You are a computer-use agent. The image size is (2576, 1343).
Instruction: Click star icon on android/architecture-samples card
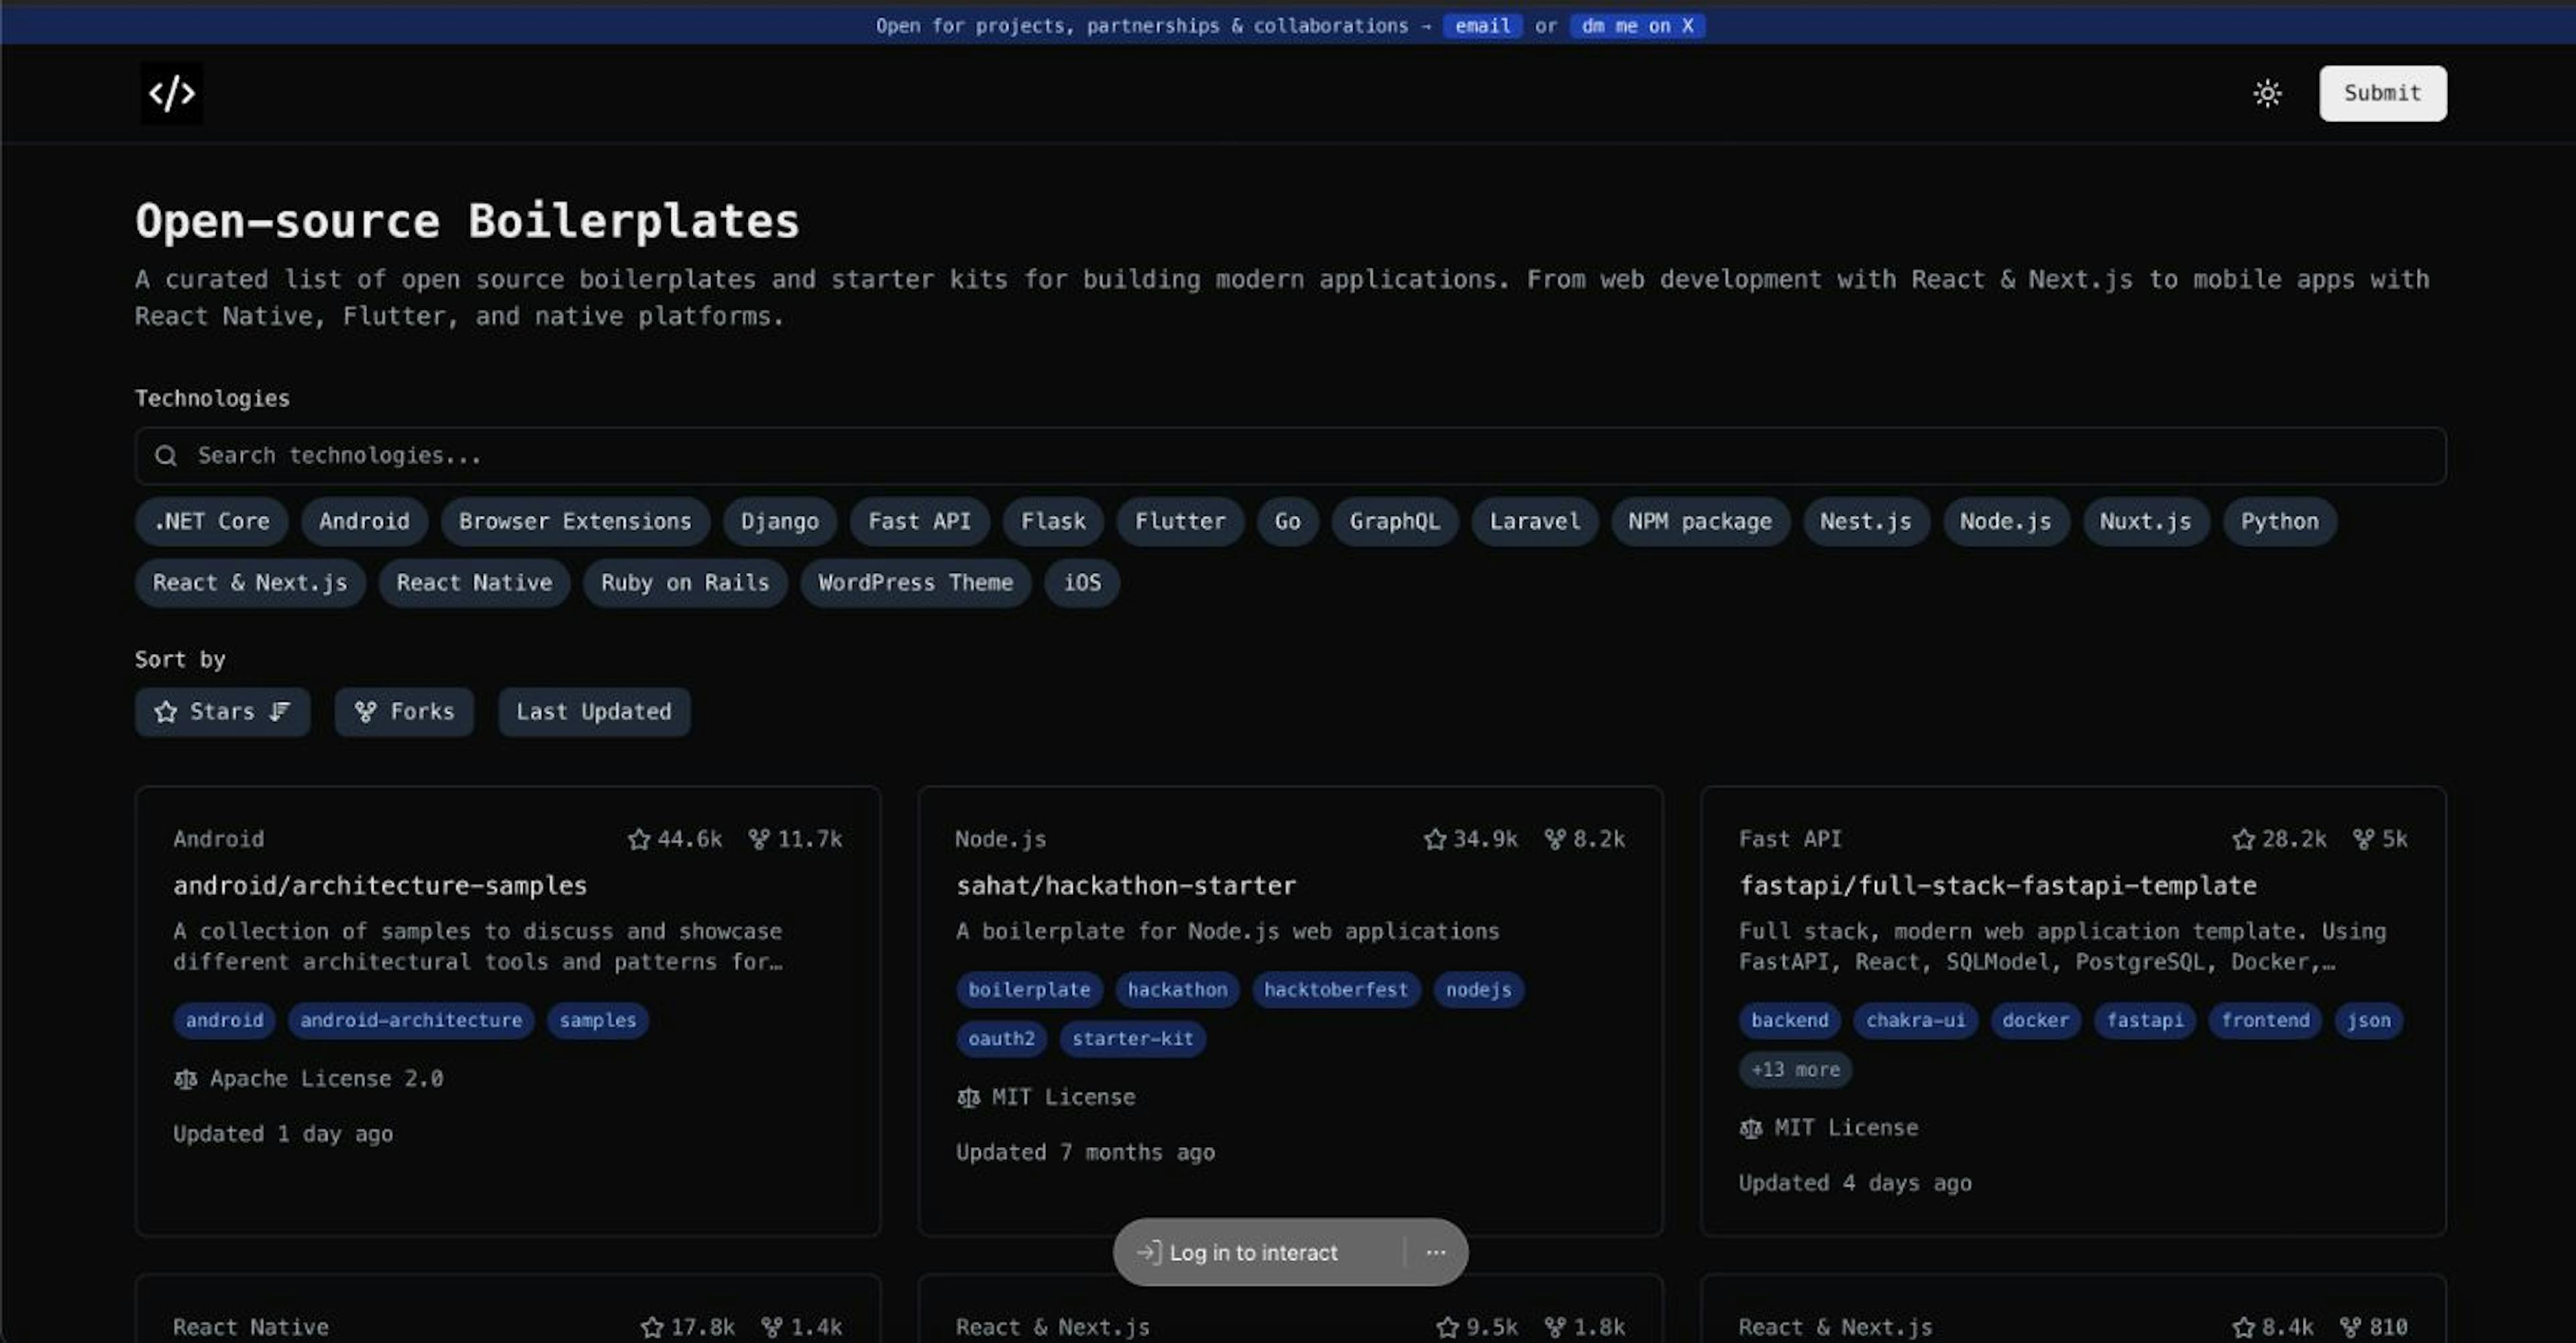pos(639,839)
